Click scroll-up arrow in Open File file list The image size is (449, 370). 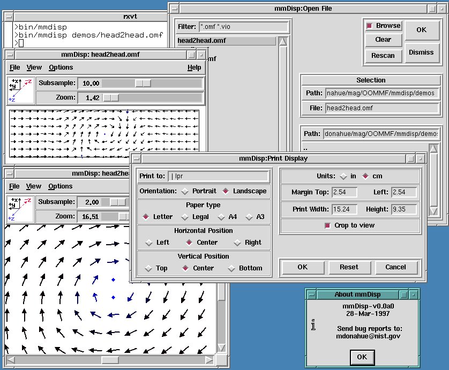pyautogui.click(x=283, y=42)
